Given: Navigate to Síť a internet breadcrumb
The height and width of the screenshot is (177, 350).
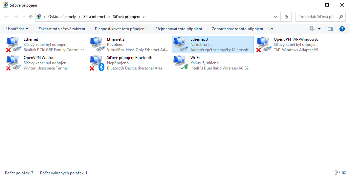Looking at the screenshot, I should (94, 17).
